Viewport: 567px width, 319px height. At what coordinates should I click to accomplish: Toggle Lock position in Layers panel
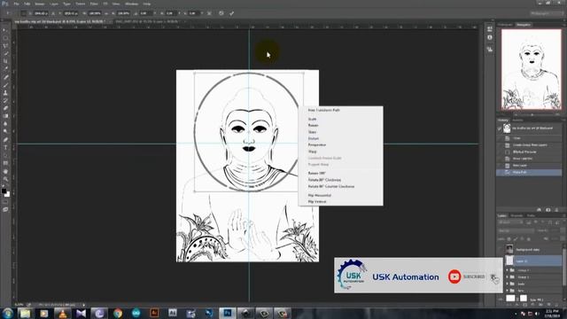(x=522, y=238)
